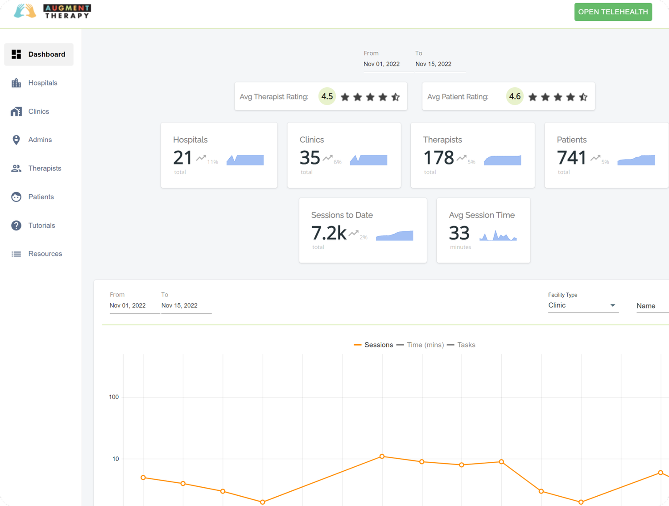The image size is (669, 506).
Task: Open the Sessions to Date card
Action: click(x=363, y=230)
